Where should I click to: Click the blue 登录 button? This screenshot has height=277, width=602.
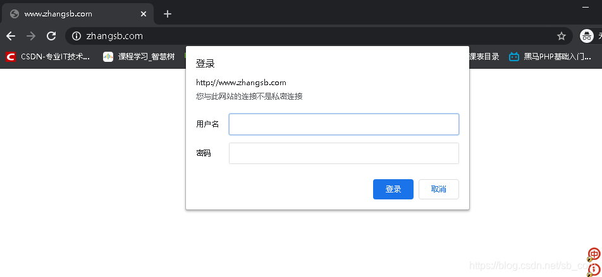[x=393, y=189]
